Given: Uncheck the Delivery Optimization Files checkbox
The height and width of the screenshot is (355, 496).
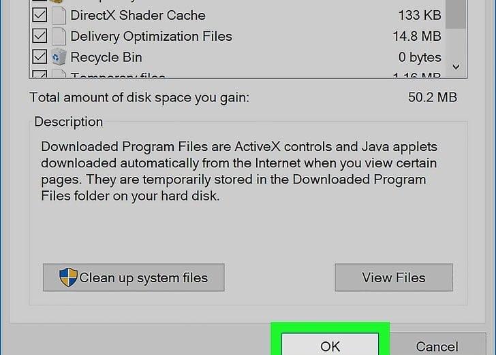Looking at the screenshot, I should [x=40, y=36].
